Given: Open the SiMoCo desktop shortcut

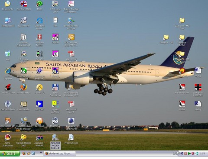Looking at the screenshot, I should [x=39, y=54].
